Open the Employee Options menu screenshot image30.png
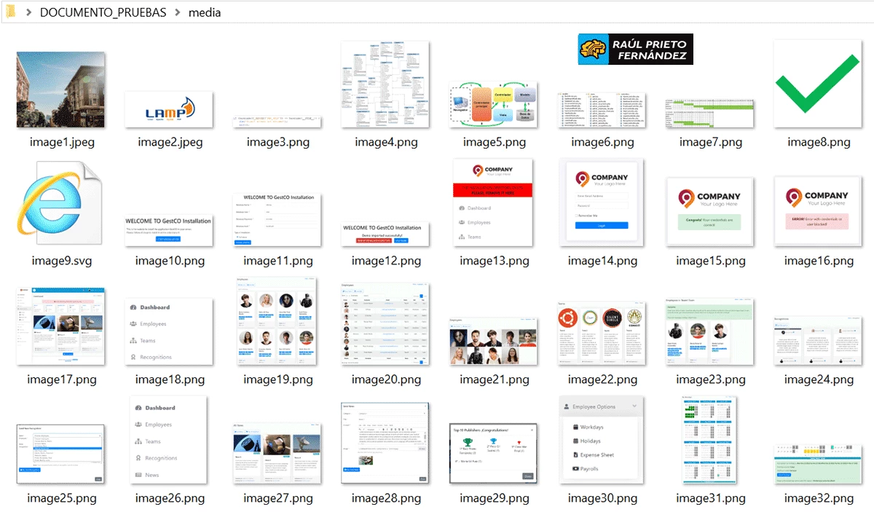 point(600,440)
